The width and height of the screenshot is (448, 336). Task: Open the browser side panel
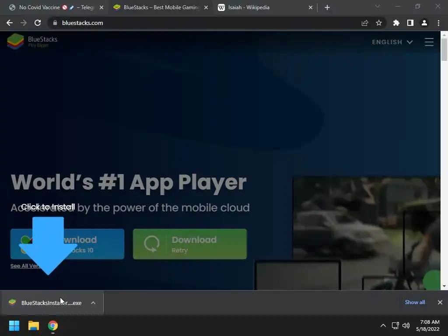410,23
